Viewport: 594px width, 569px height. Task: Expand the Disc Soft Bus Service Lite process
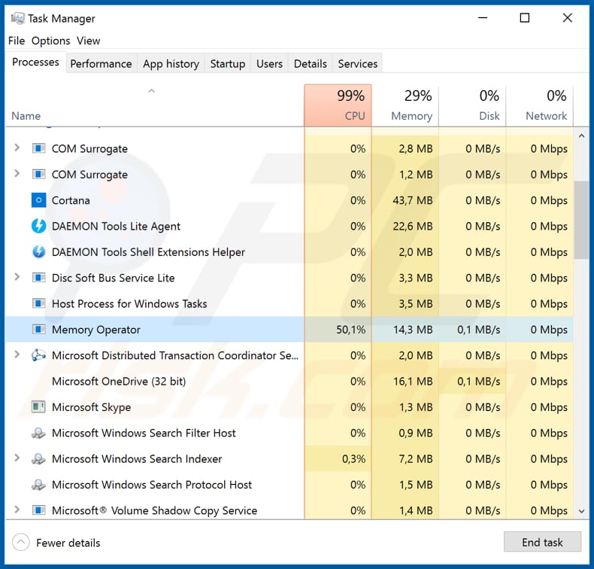(x=17, y=277)
